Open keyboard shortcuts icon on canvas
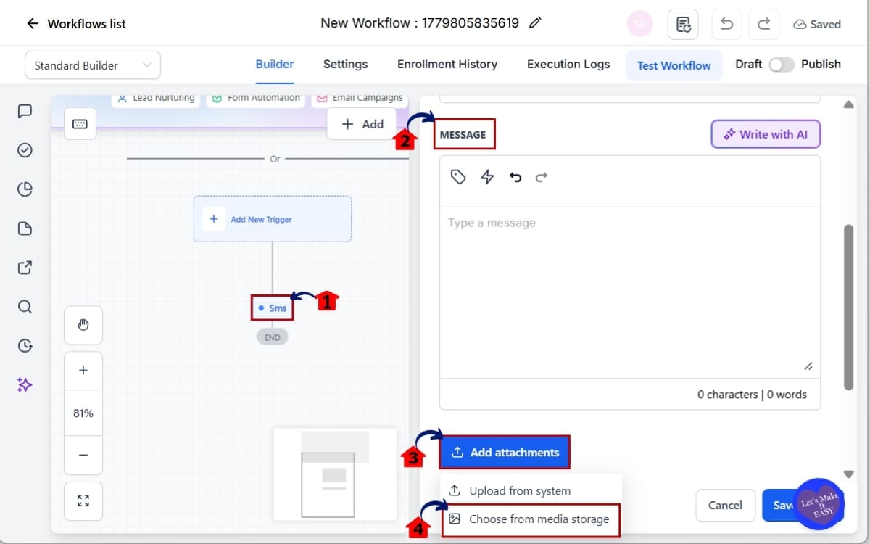The width and height of the screenshot is (870, 544). pos(80,124)
